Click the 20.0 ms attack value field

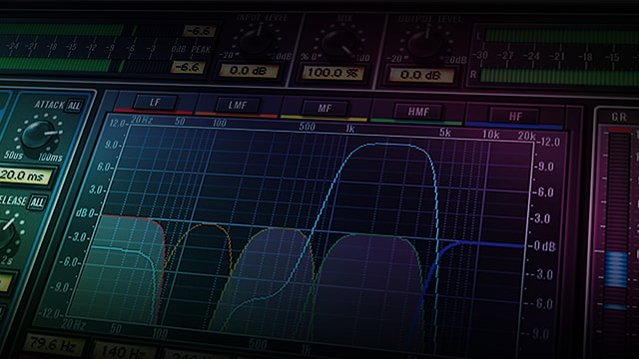tap(25, 176)
